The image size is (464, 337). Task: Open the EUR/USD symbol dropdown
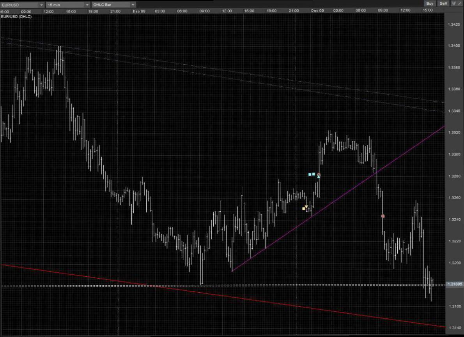(x=22, y=5)
